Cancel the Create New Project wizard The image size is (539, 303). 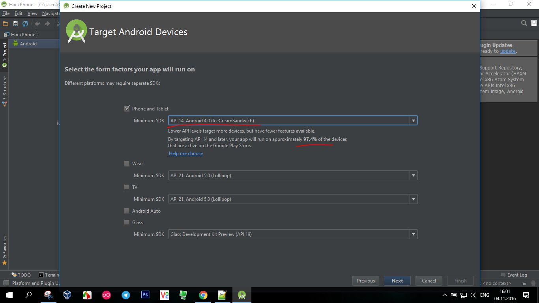click(x=429, y=281)
